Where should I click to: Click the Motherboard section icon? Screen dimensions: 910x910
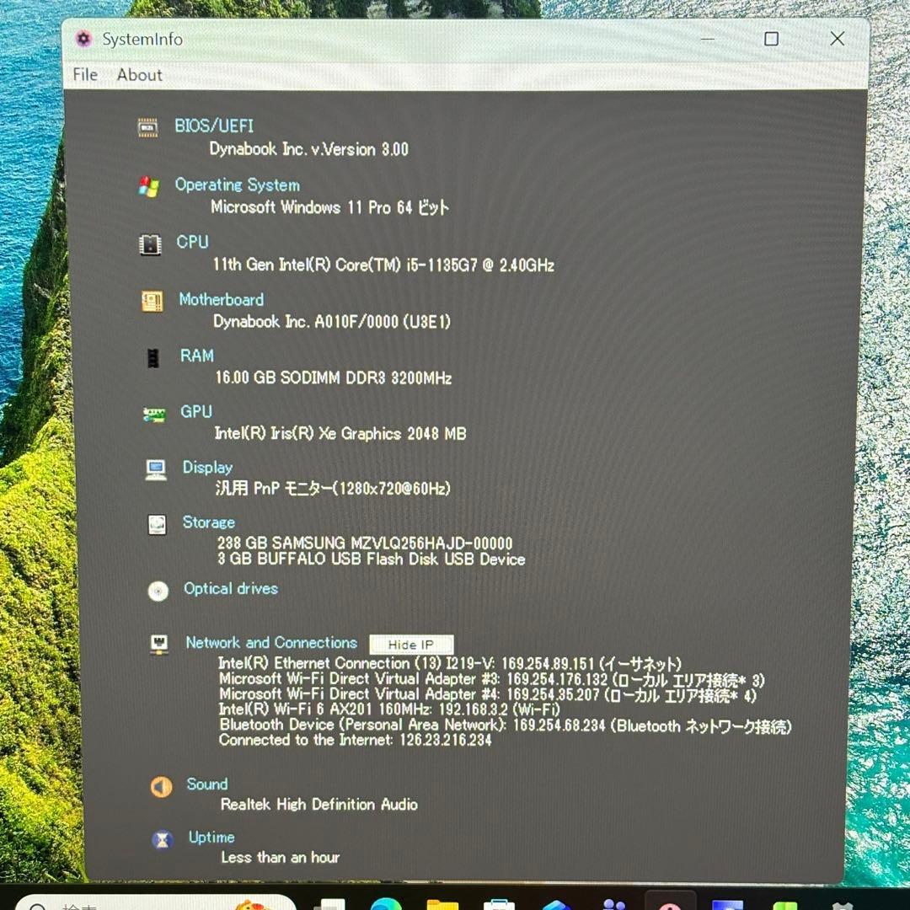click(x=152, y=301)
